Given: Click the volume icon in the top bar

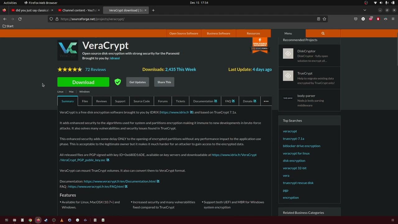Looking at the screenshot, I should [381, 3].
